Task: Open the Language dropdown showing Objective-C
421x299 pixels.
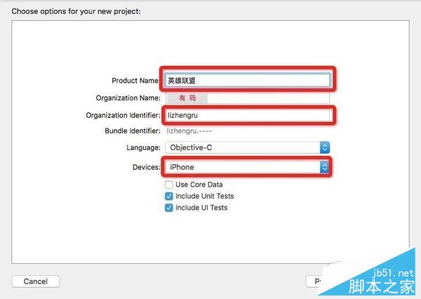Action: tap(246, 147)
